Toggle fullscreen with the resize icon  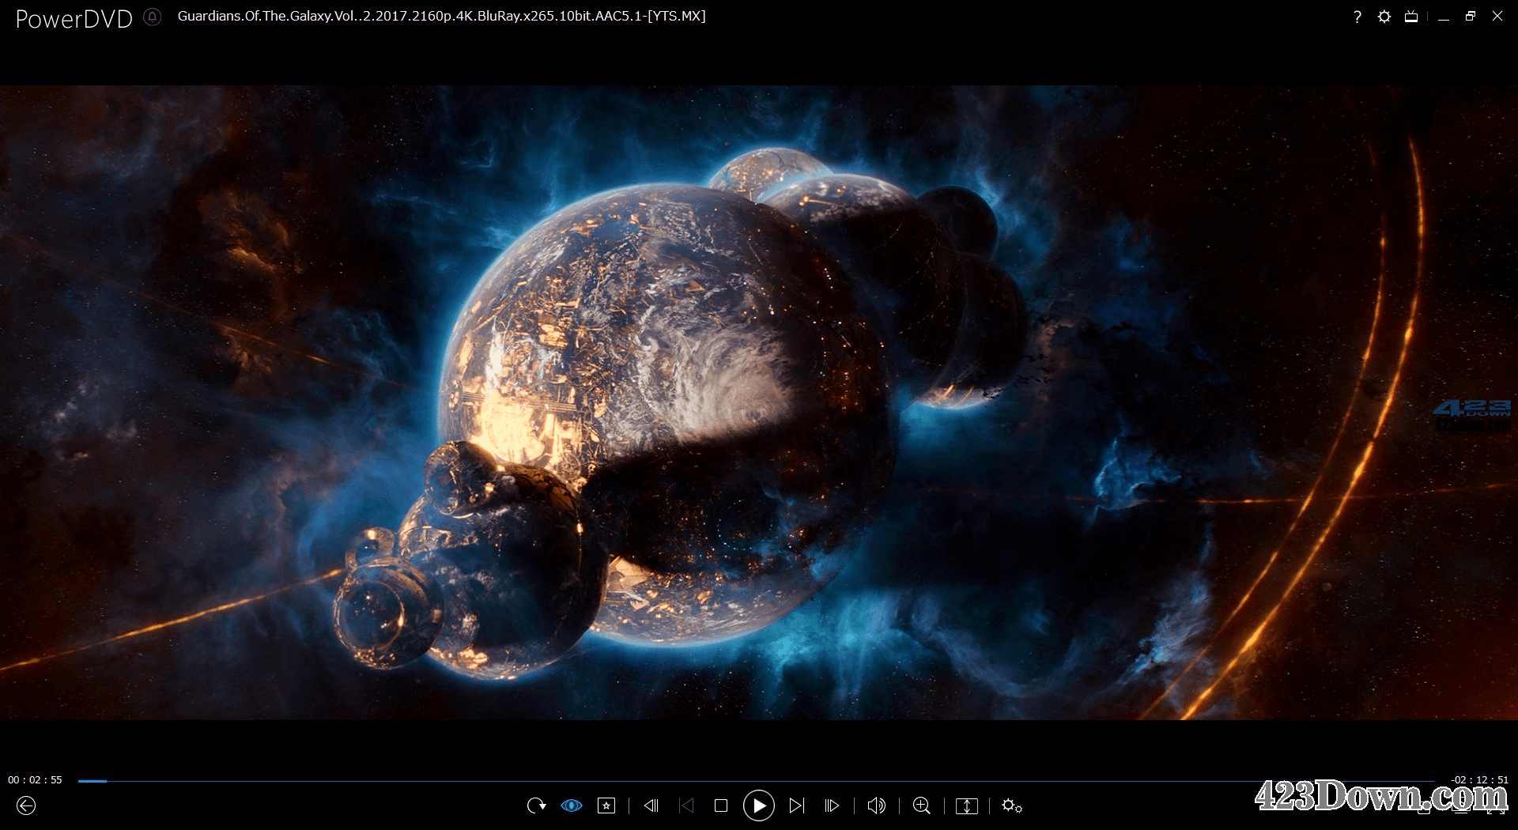click(x=966, y=805)
